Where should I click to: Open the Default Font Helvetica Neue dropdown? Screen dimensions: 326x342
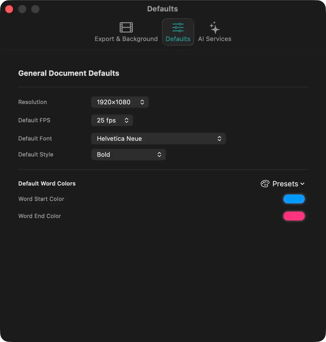[158, 139]
